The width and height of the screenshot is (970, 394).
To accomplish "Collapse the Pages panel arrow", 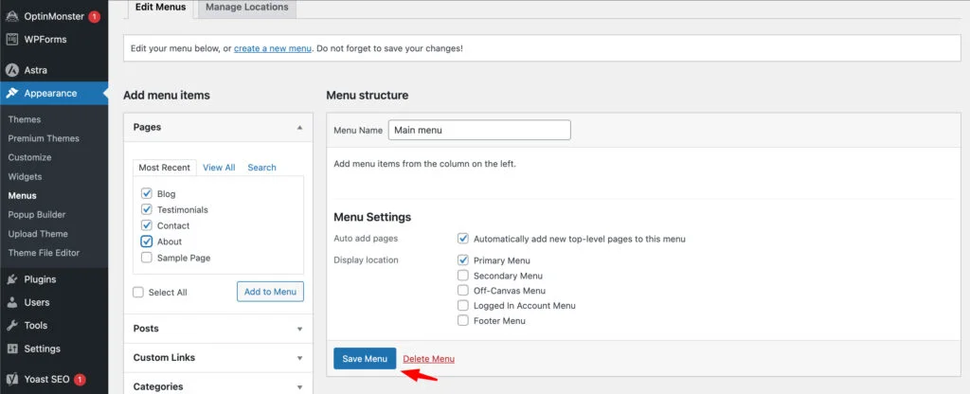I will point(299,127).
